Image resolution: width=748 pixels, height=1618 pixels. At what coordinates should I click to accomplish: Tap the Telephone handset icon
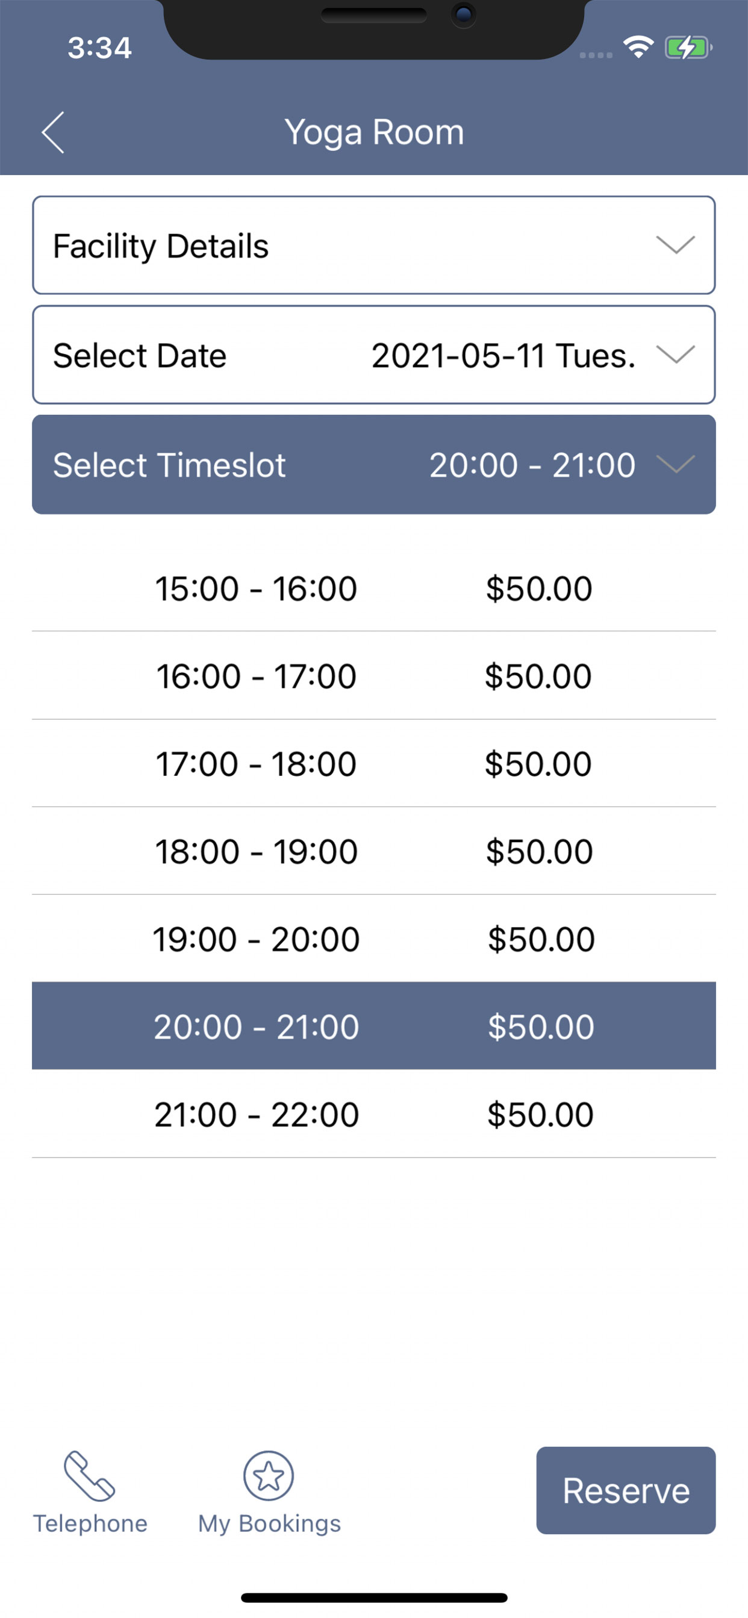click(89, 1475)
